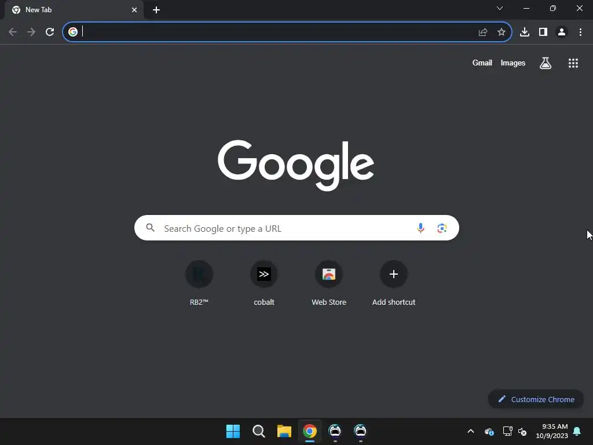Select the New Tab tab
Viewport: 593px width, 445px height.
point(74,10)
